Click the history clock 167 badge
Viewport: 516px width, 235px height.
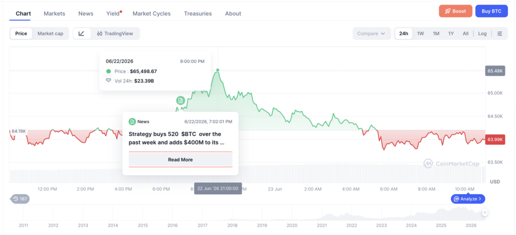(x=20, y=199)
